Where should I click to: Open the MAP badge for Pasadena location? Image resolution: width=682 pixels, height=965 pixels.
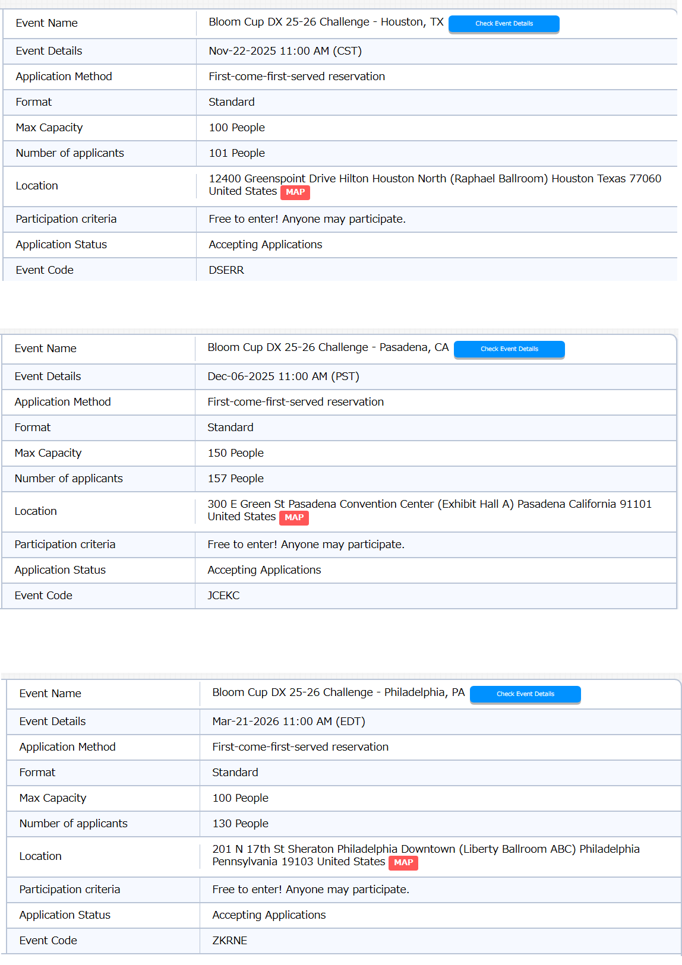click(x=294, y=517)
